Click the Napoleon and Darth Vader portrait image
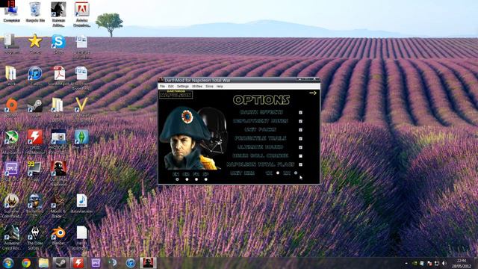 pos(193,137)
